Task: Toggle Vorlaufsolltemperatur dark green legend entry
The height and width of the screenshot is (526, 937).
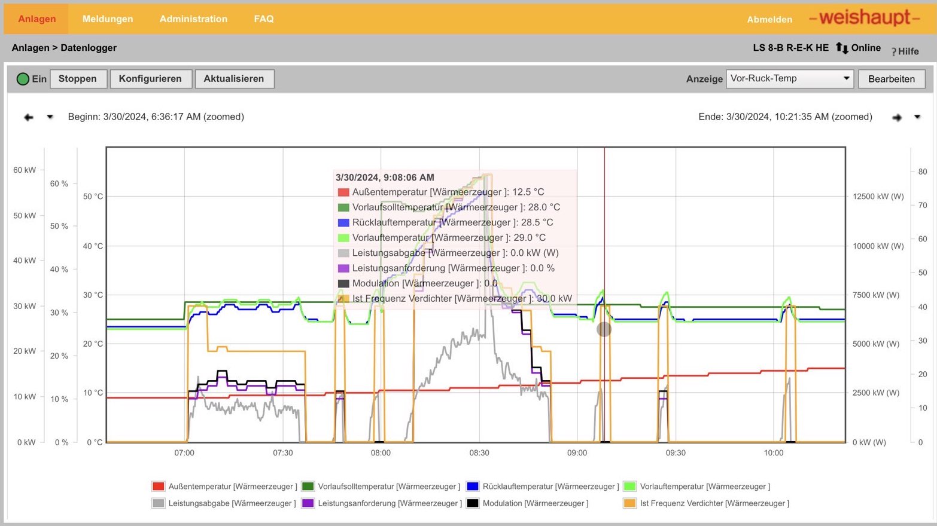Action: 381,487
